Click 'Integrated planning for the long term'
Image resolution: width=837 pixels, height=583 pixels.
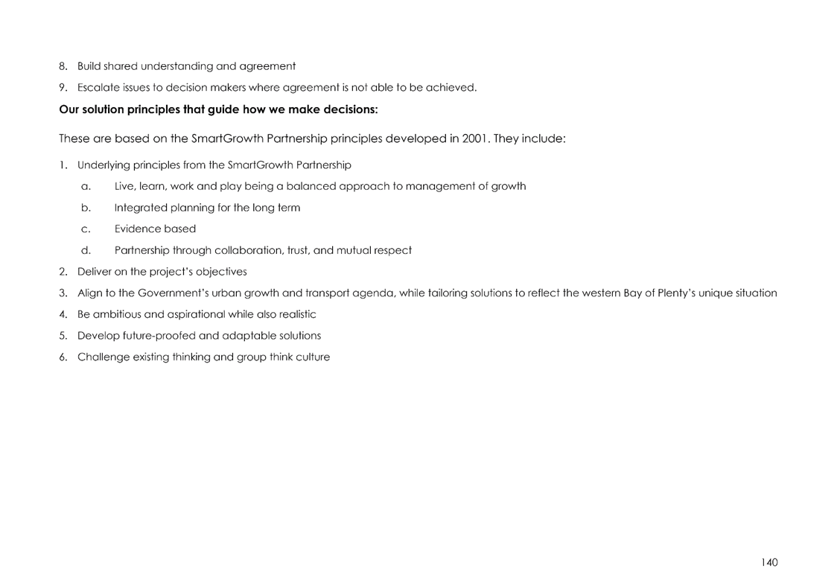coord(207,208)
